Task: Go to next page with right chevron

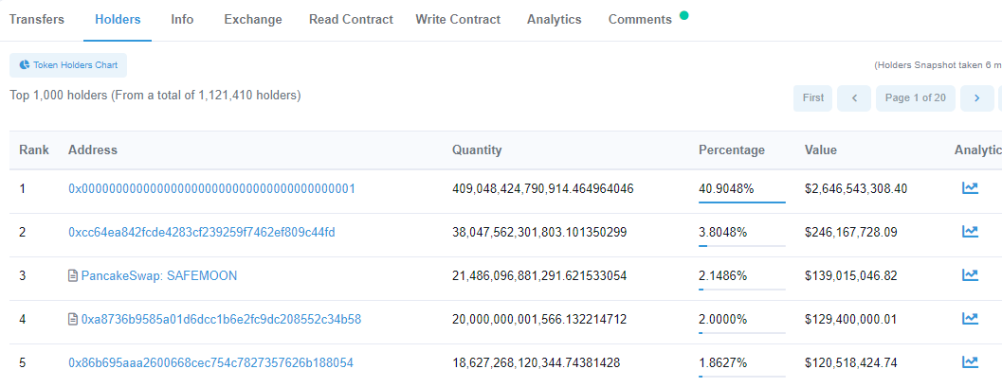Action: coord(977,98)
